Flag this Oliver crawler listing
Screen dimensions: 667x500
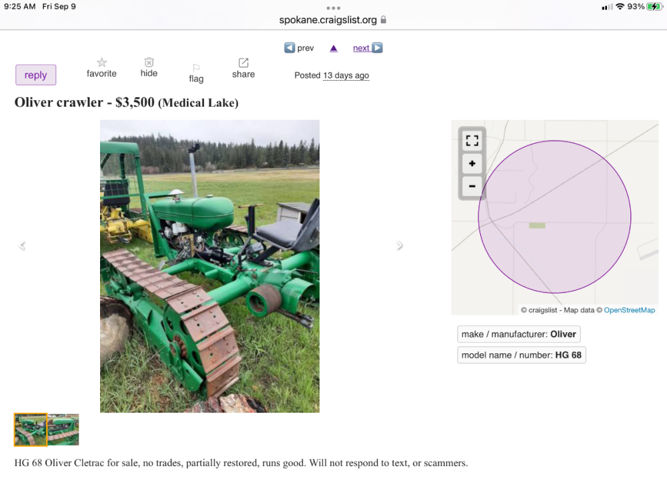click(x=196, y=68)
